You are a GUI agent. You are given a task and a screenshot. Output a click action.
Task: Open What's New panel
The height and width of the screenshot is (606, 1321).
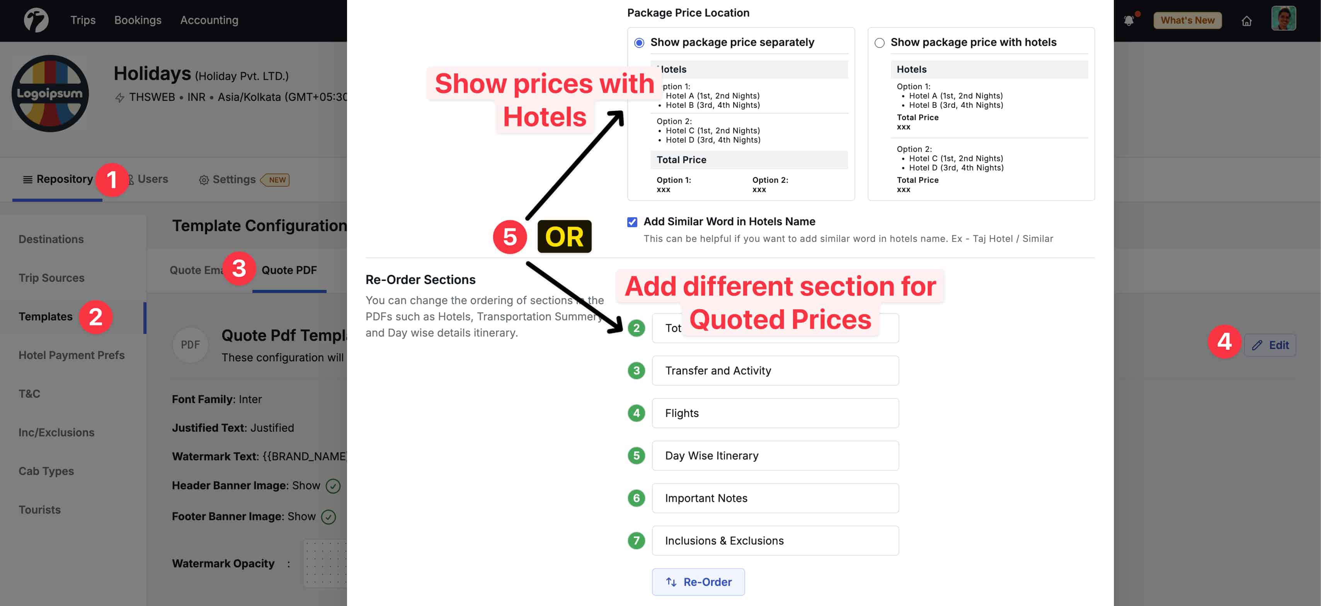click(x=1187, y=20)
